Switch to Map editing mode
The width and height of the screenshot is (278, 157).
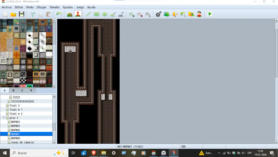[x=69, y=14]
